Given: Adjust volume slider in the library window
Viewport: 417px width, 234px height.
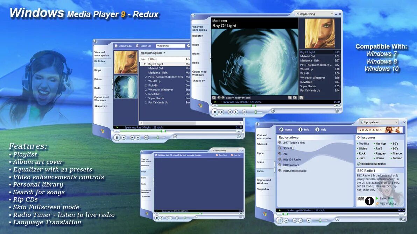Looking at the screenshot, I should [x=158, y=138].
